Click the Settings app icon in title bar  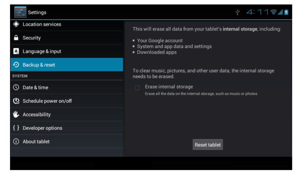(20, 12)
